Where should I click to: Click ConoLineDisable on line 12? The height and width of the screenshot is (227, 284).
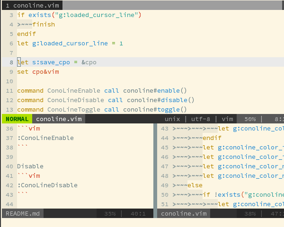pos(76,100)
